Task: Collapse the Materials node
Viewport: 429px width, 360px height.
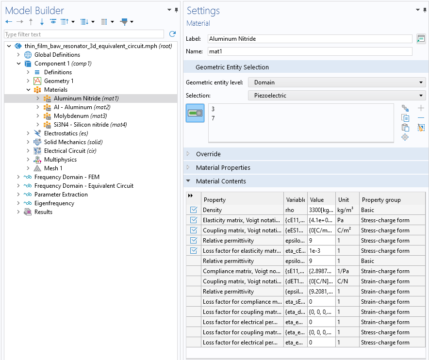Action: (x=28, y=90)
